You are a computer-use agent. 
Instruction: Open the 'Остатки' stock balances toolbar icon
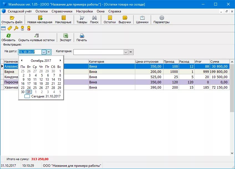pos(110,20)
